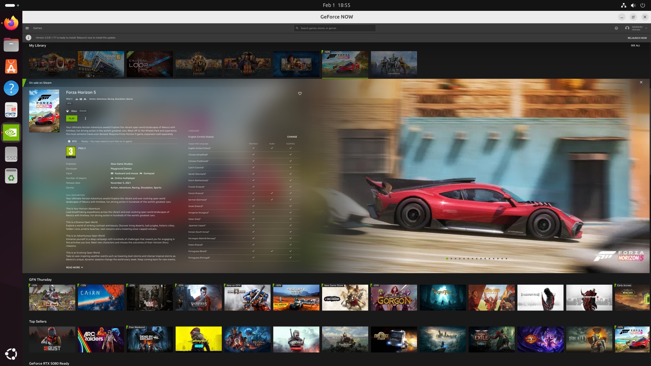Close the Forza Horizon 5 details panel

point(641,82)
